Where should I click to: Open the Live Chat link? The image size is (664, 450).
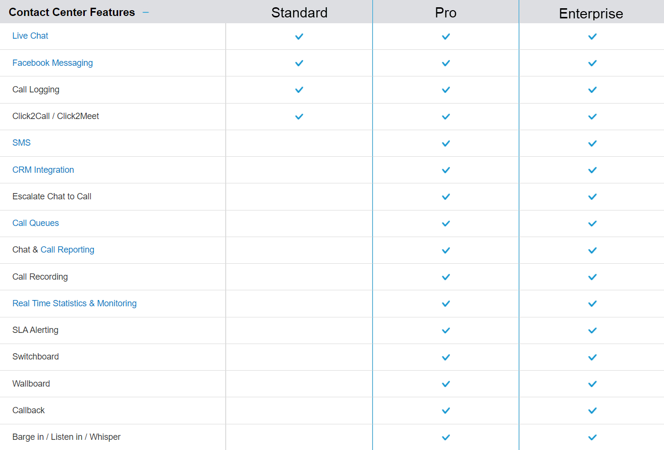pos(30,36)
